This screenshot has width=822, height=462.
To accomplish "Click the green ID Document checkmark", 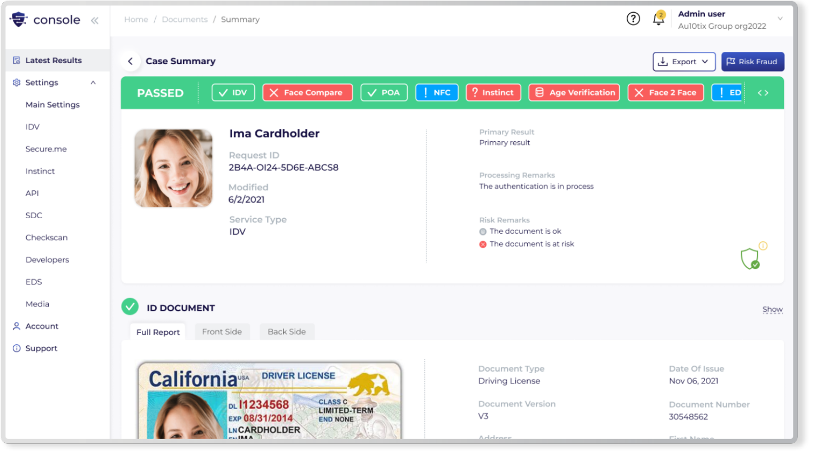I will (129, 307).
